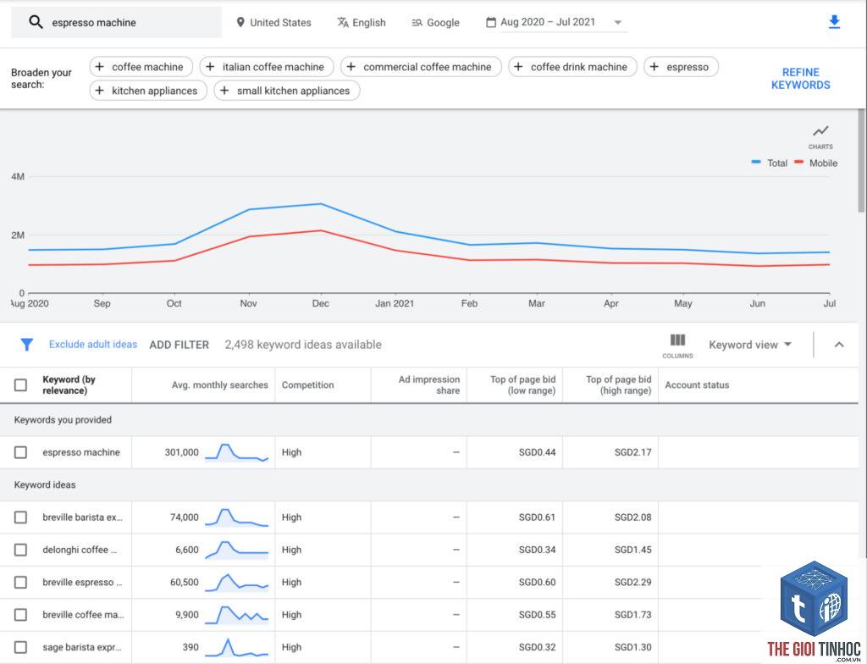Click plus icon on kitchen appliances chip
The height and width of the screenshot is (664, 867).
click(x=100, y=91)
